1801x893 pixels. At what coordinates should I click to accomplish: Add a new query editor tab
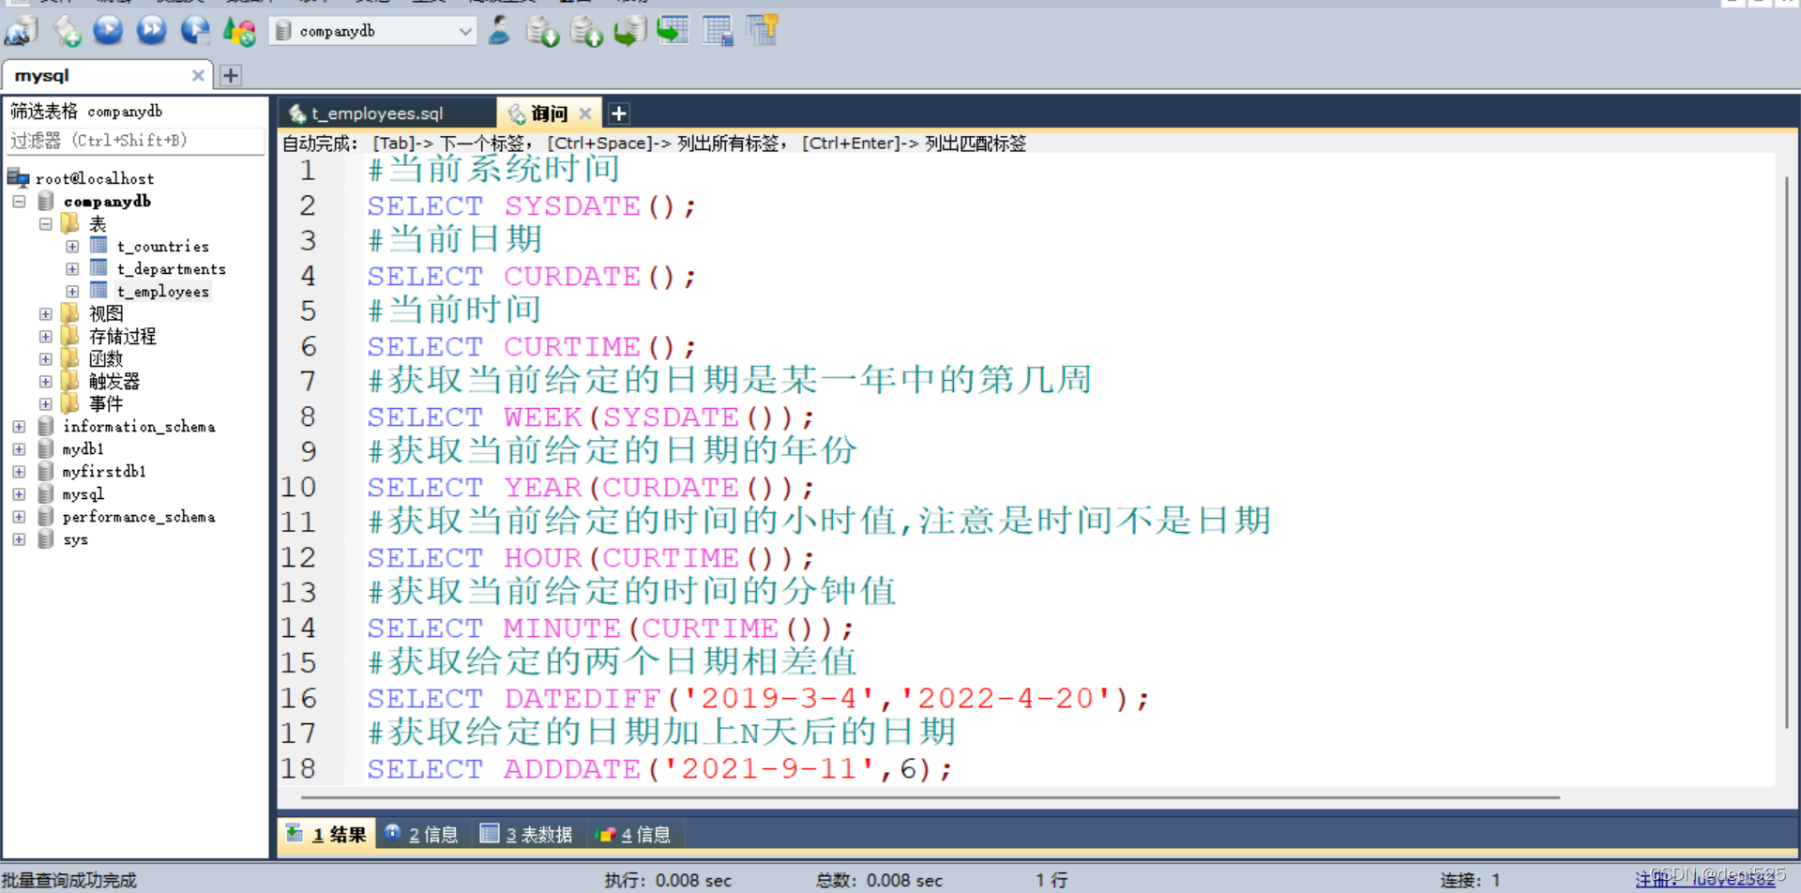tap(619, 114)
